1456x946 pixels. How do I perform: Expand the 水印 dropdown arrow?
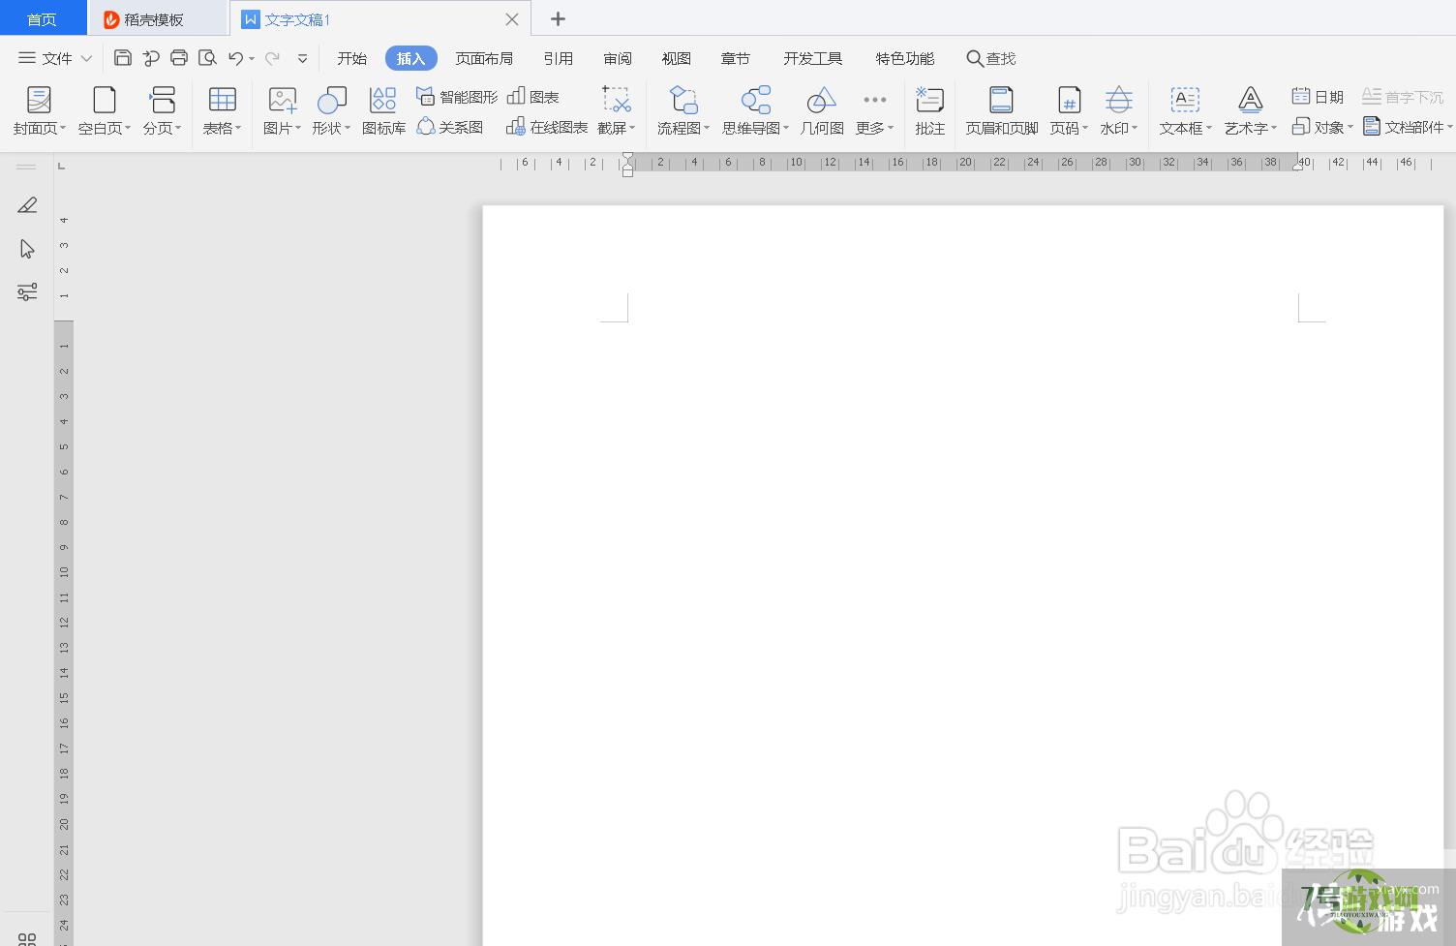click(1135, 128)
